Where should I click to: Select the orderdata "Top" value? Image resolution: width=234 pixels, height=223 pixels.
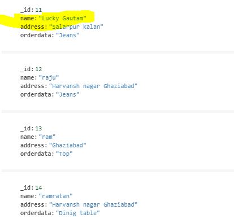coord(64,154)
